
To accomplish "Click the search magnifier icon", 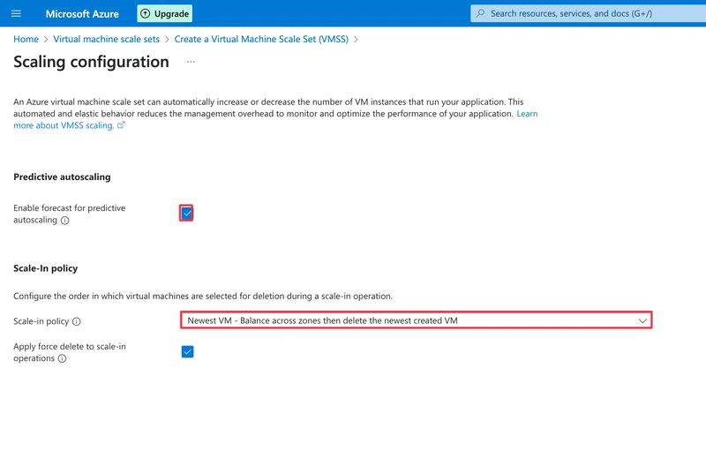I will point(481,13).
